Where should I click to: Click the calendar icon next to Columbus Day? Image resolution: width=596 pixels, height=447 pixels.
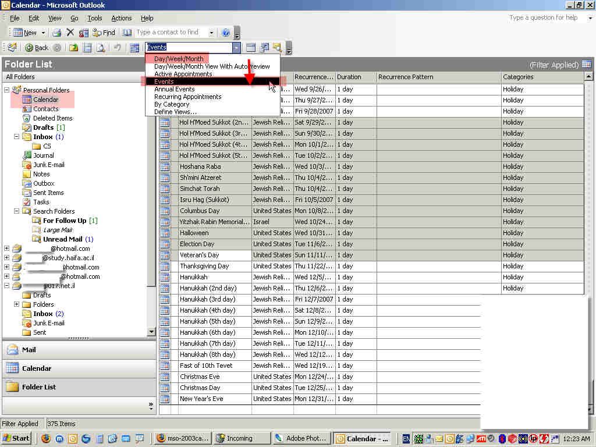click(x=165, y=211)
